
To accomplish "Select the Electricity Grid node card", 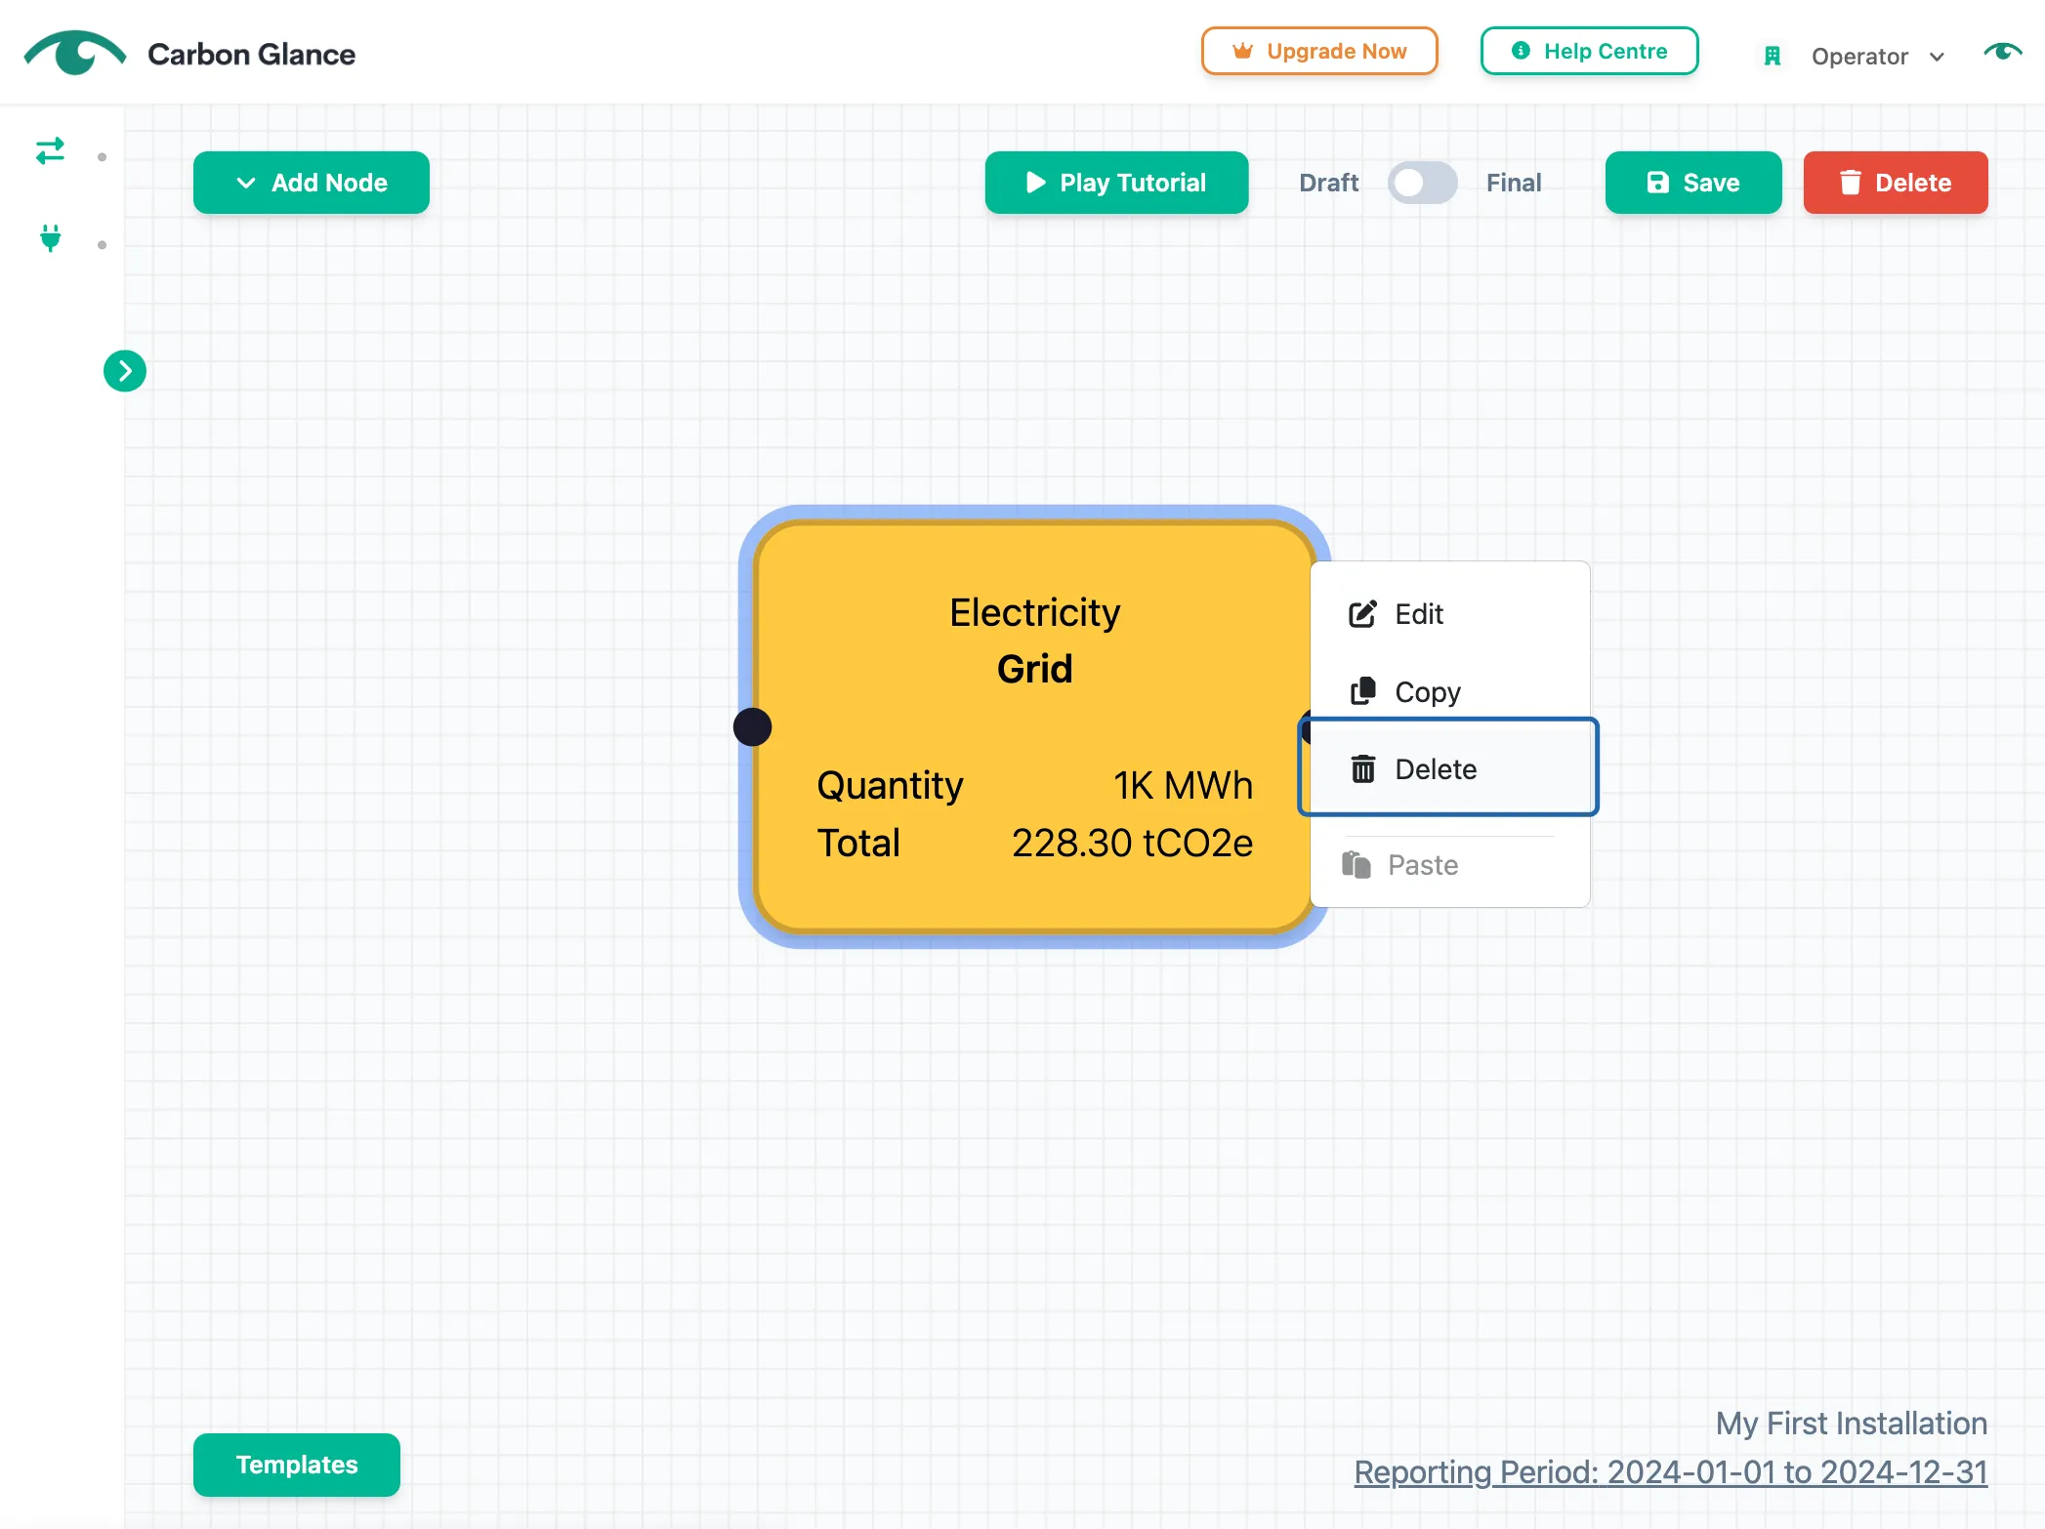I will click(1033, 726).
